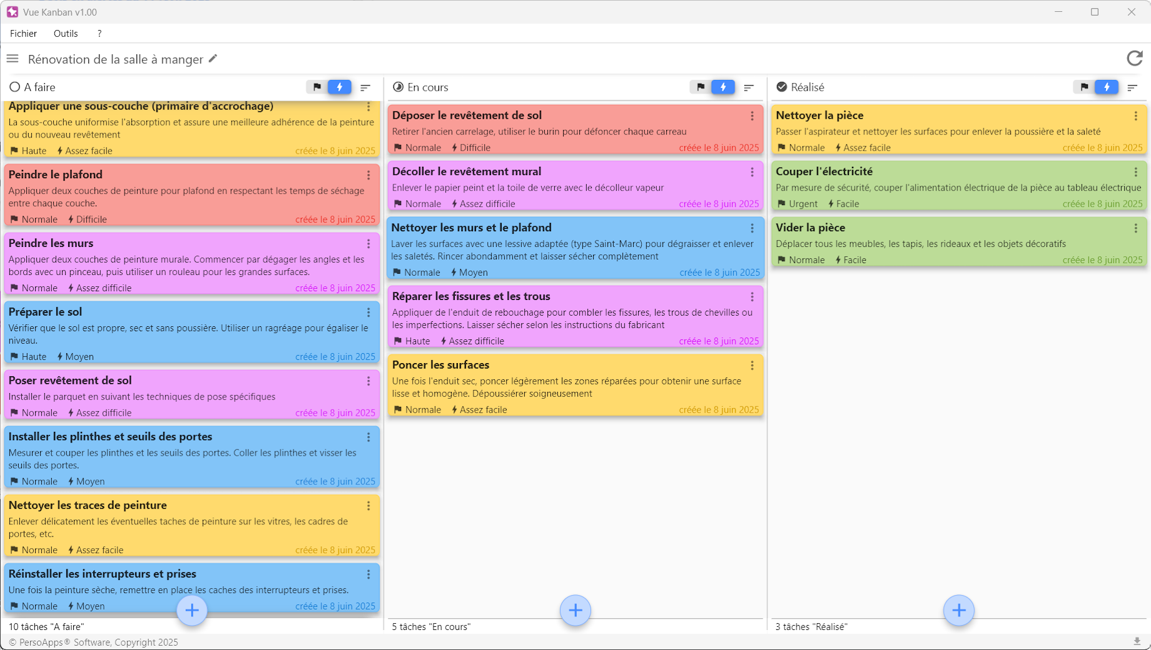1151x650 pixels.
Task: Open sort options for En cours column
Action: [749, 87]
